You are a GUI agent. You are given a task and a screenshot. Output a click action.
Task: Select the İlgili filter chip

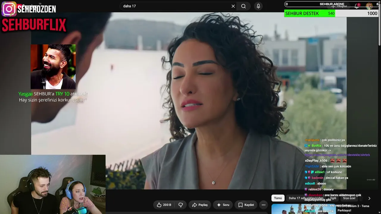point(333,198)
